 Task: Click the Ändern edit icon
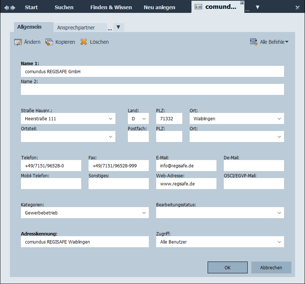coord(18,42)
